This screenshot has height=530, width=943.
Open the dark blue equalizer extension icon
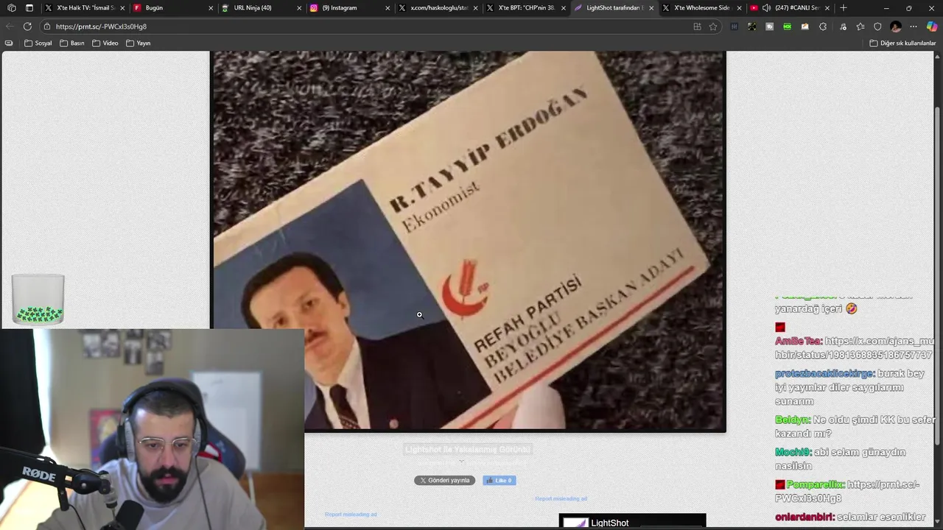734,26
